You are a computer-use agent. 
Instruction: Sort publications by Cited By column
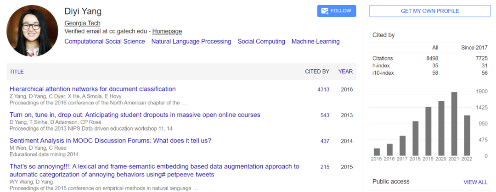pos(317,71)
